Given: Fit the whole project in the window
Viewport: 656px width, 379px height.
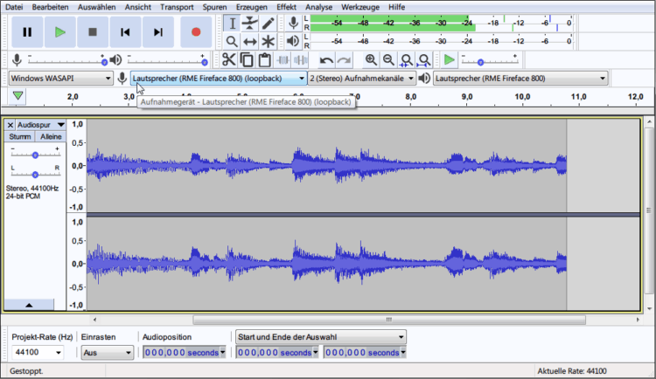Looking at the screenshot, I should 424,60.
